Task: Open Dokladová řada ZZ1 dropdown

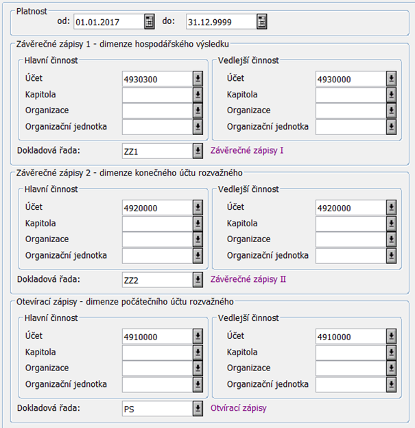Action: (x=198, y=151)
